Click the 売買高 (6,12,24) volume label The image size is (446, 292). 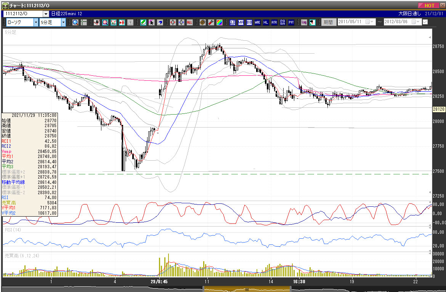tap(22, 255)
